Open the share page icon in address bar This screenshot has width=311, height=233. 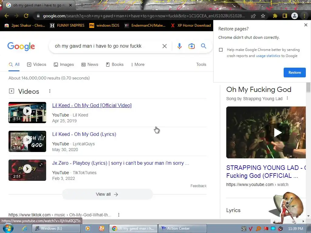[253, 16]
